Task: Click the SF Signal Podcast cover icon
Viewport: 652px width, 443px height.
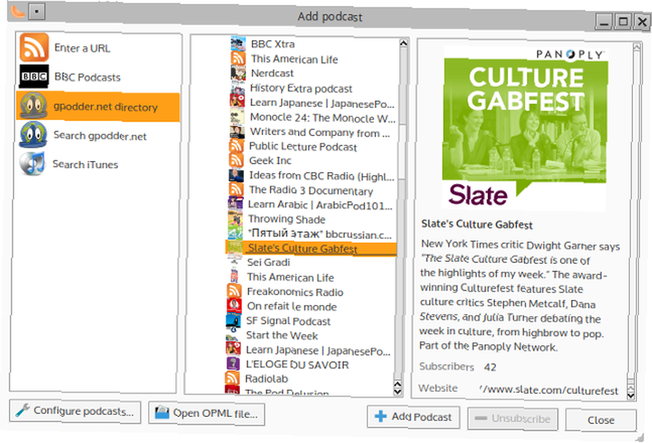Action: [233, 321]
